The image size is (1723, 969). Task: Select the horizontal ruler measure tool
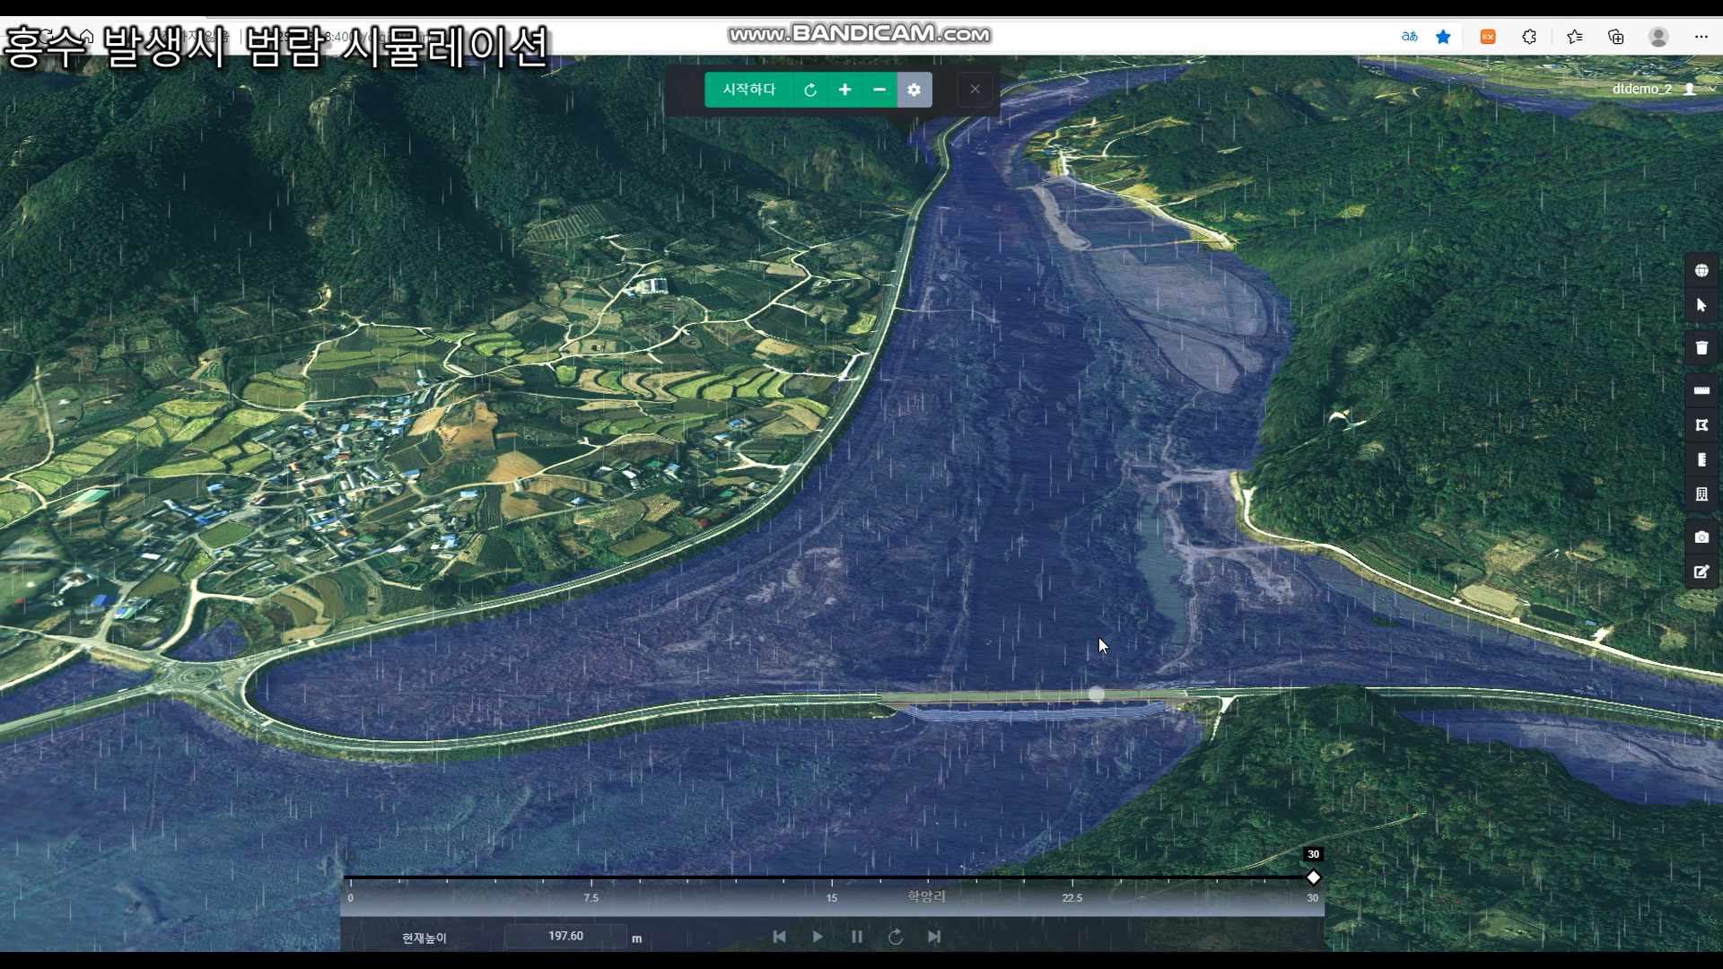1701,390
